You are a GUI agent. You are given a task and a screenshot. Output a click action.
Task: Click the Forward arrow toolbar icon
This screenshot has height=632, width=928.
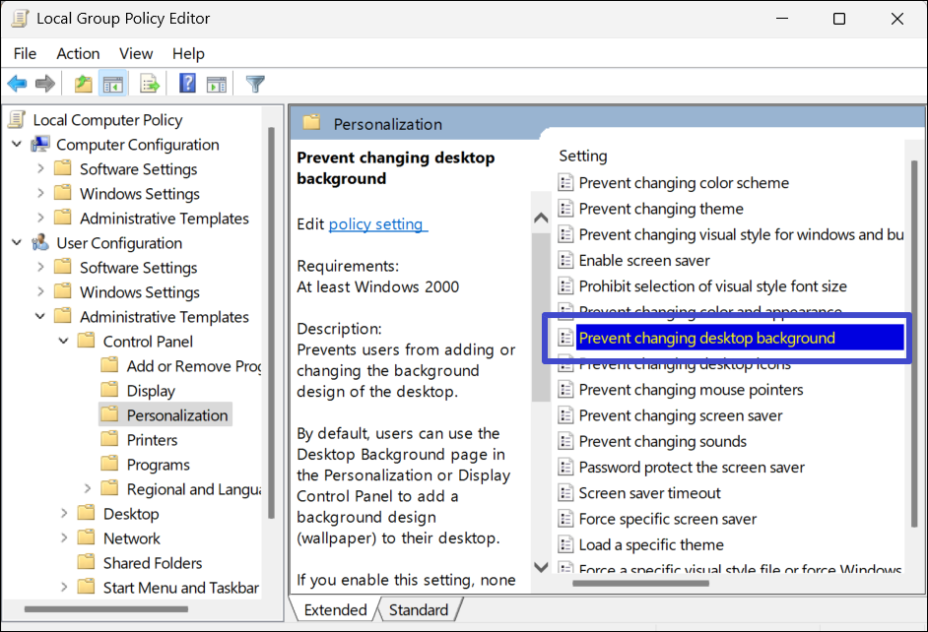point(44,85)
